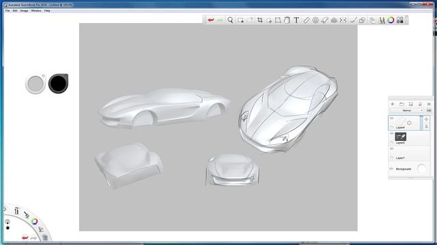The image size is (437, 245).
Task: Click the gray brush puck
Action: tap(36, 84)
